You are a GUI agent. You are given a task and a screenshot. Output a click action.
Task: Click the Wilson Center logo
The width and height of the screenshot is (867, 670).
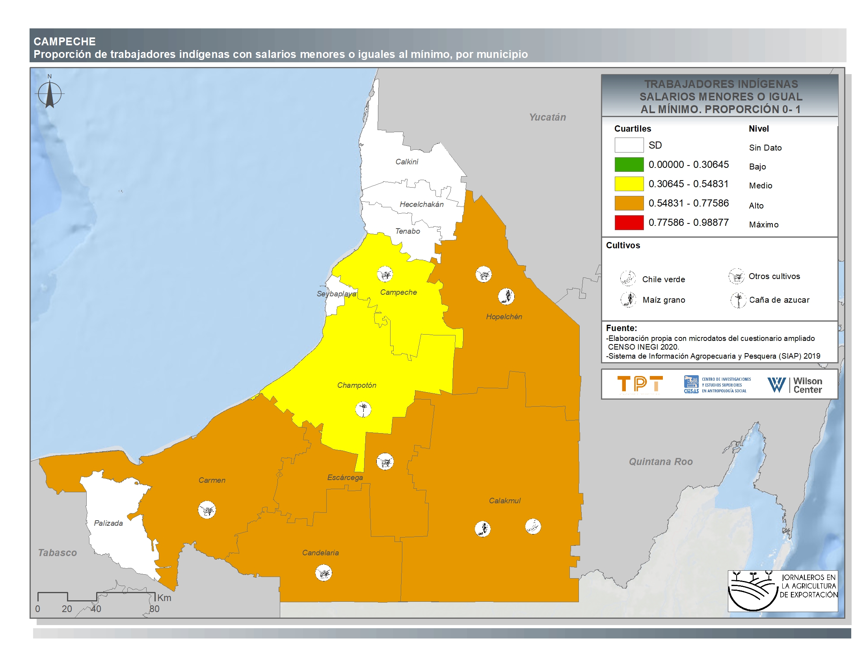coord(795,385)
